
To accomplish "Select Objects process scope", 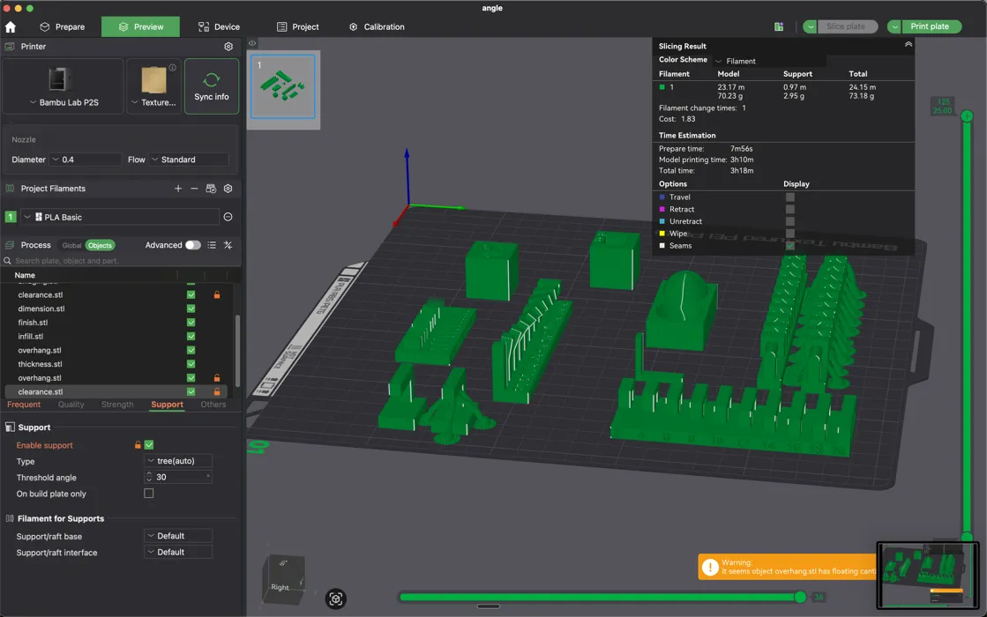I will (100, 245).
